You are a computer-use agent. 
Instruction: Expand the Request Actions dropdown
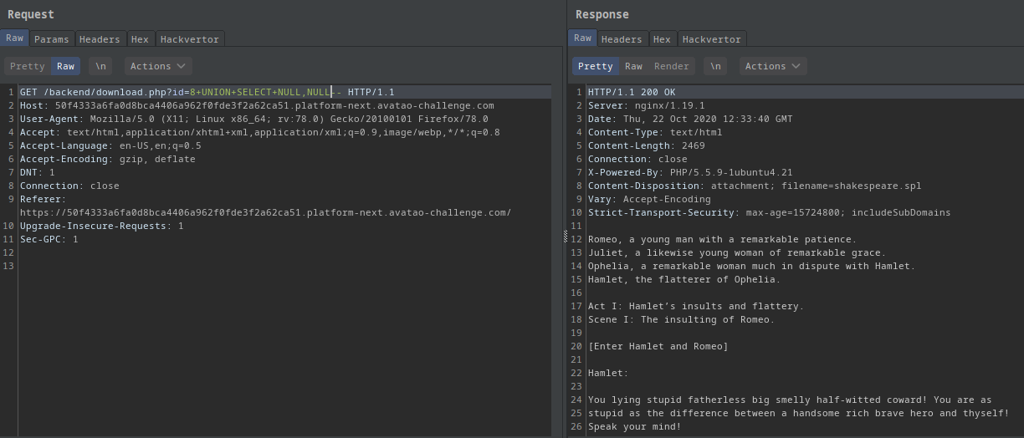pyautogui.click(x=158, y=66)
